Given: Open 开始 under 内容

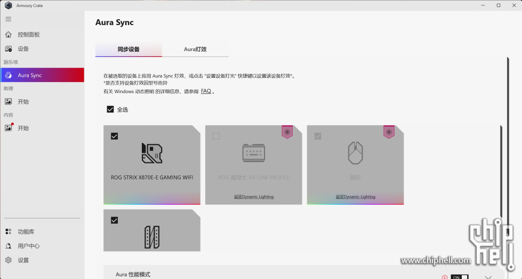Looking at the screenshot, I should (42, 128).
